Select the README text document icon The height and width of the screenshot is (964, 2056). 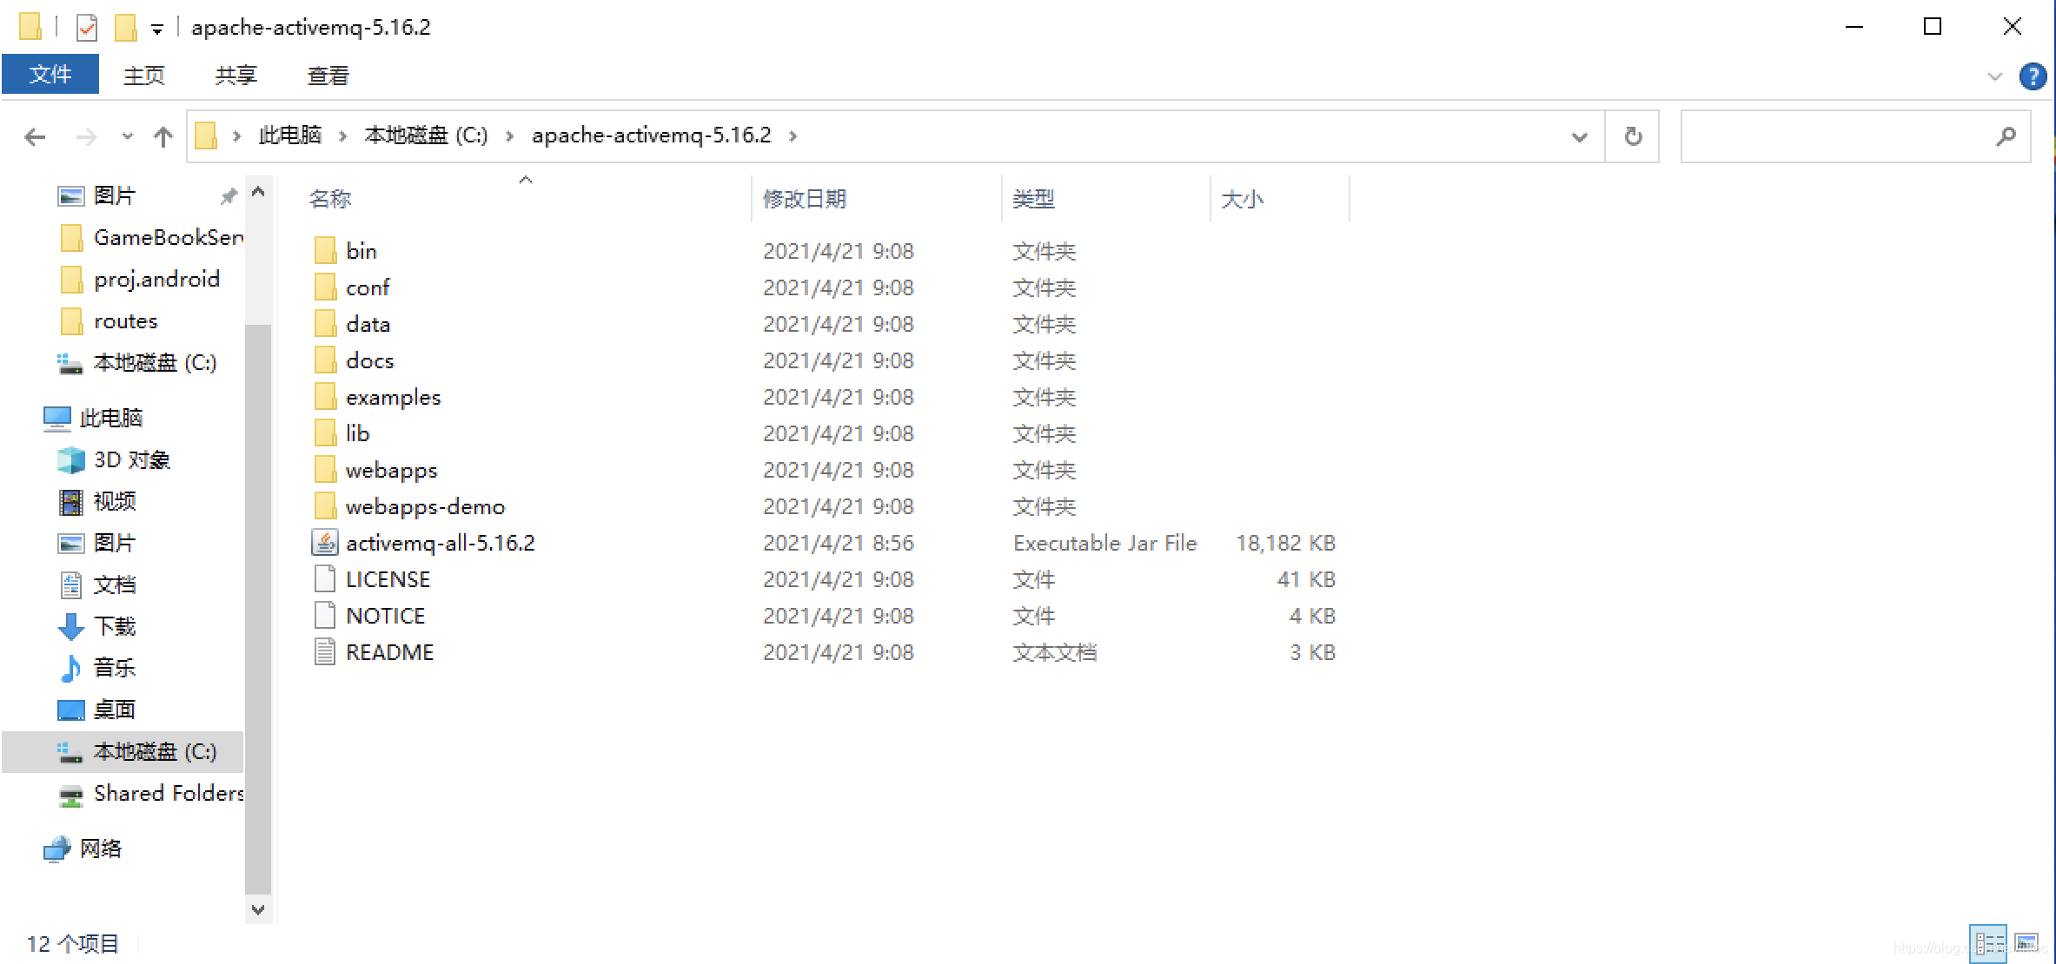(325, 652)
